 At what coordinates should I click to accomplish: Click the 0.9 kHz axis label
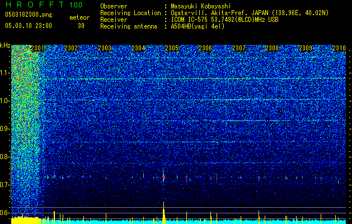5,129
